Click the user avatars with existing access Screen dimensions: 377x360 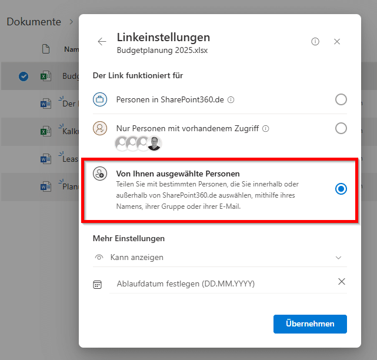pyautogui.click(x=138, y=143)
